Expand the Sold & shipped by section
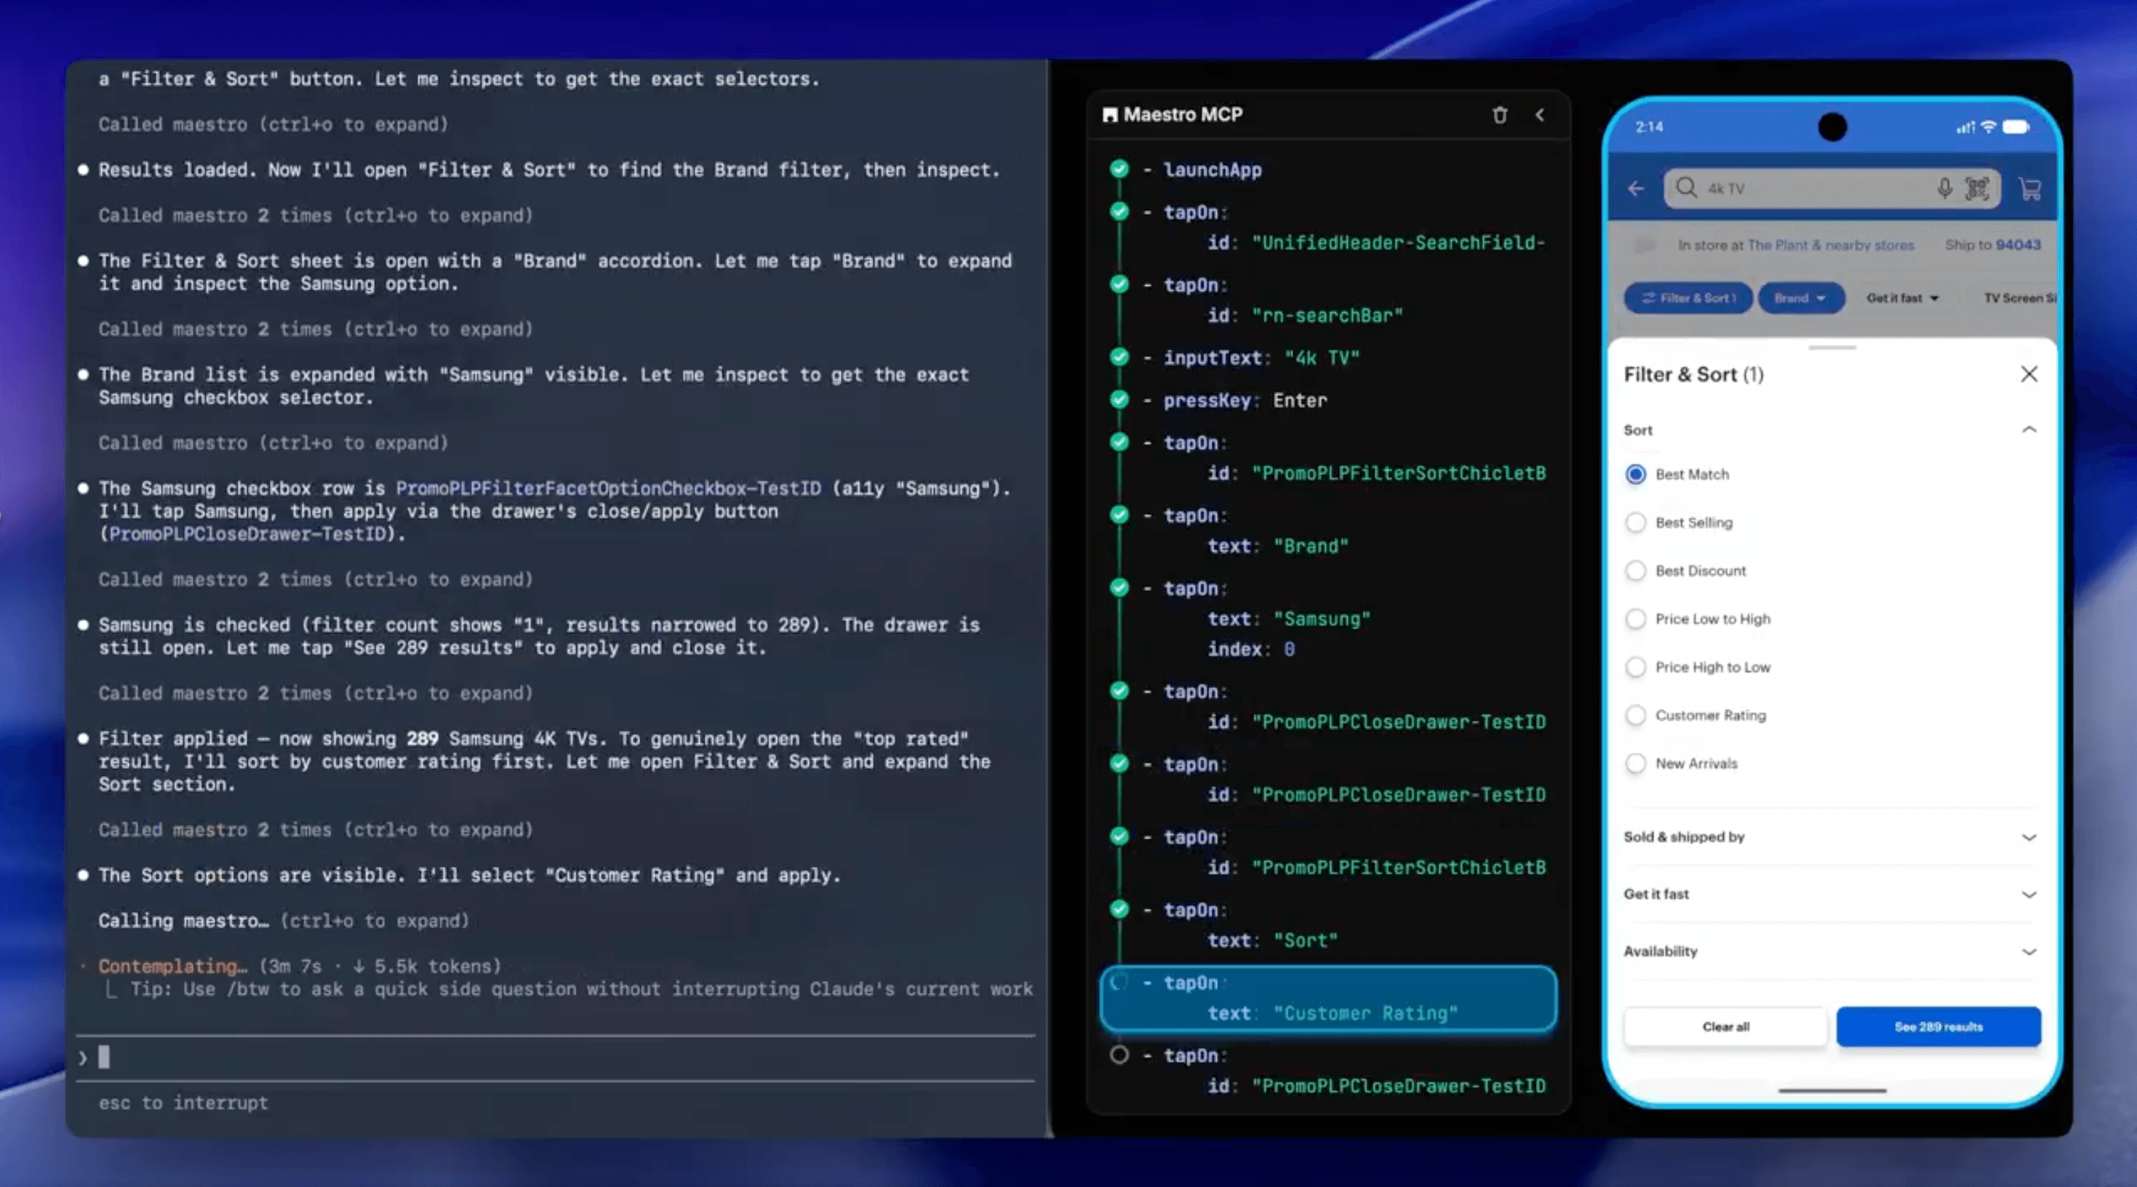 coord(1830,837)
